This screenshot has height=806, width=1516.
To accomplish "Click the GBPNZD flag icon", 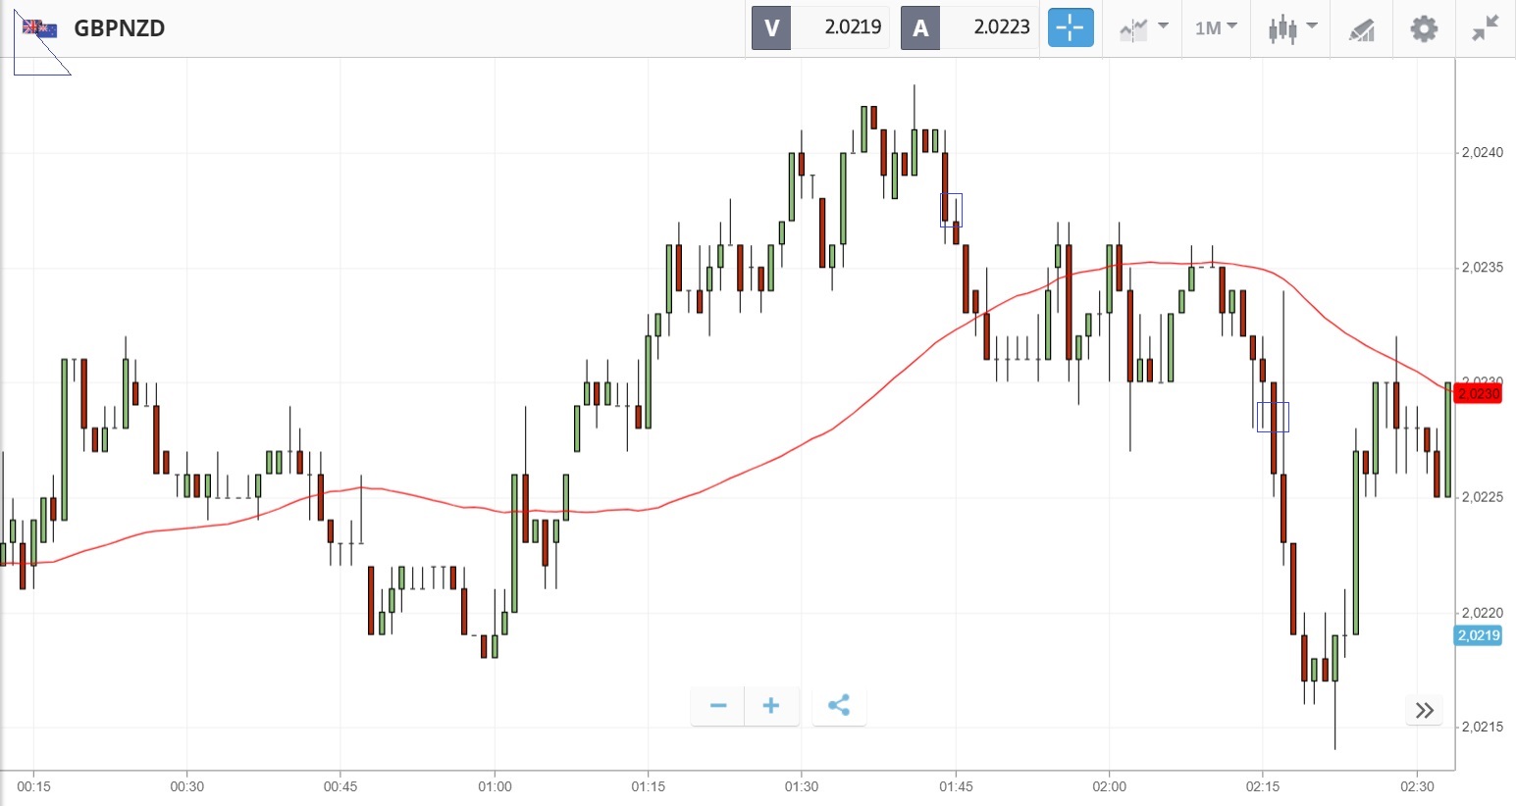I will coord(40,28).
